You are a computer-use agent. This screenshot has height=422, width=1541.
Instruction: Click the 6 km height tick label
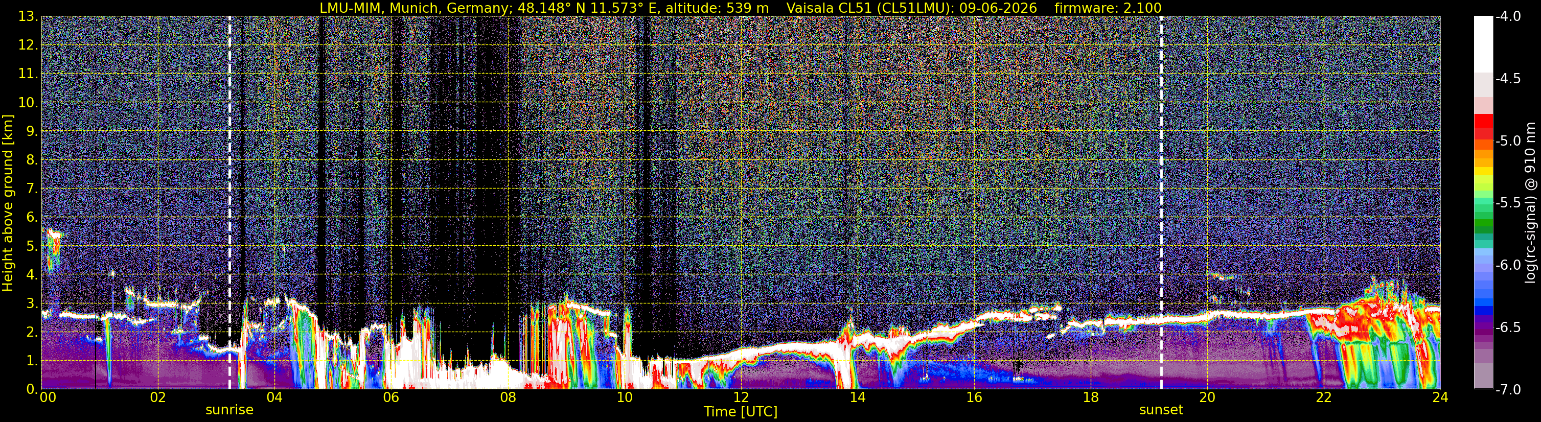click(x=32, y=218)
